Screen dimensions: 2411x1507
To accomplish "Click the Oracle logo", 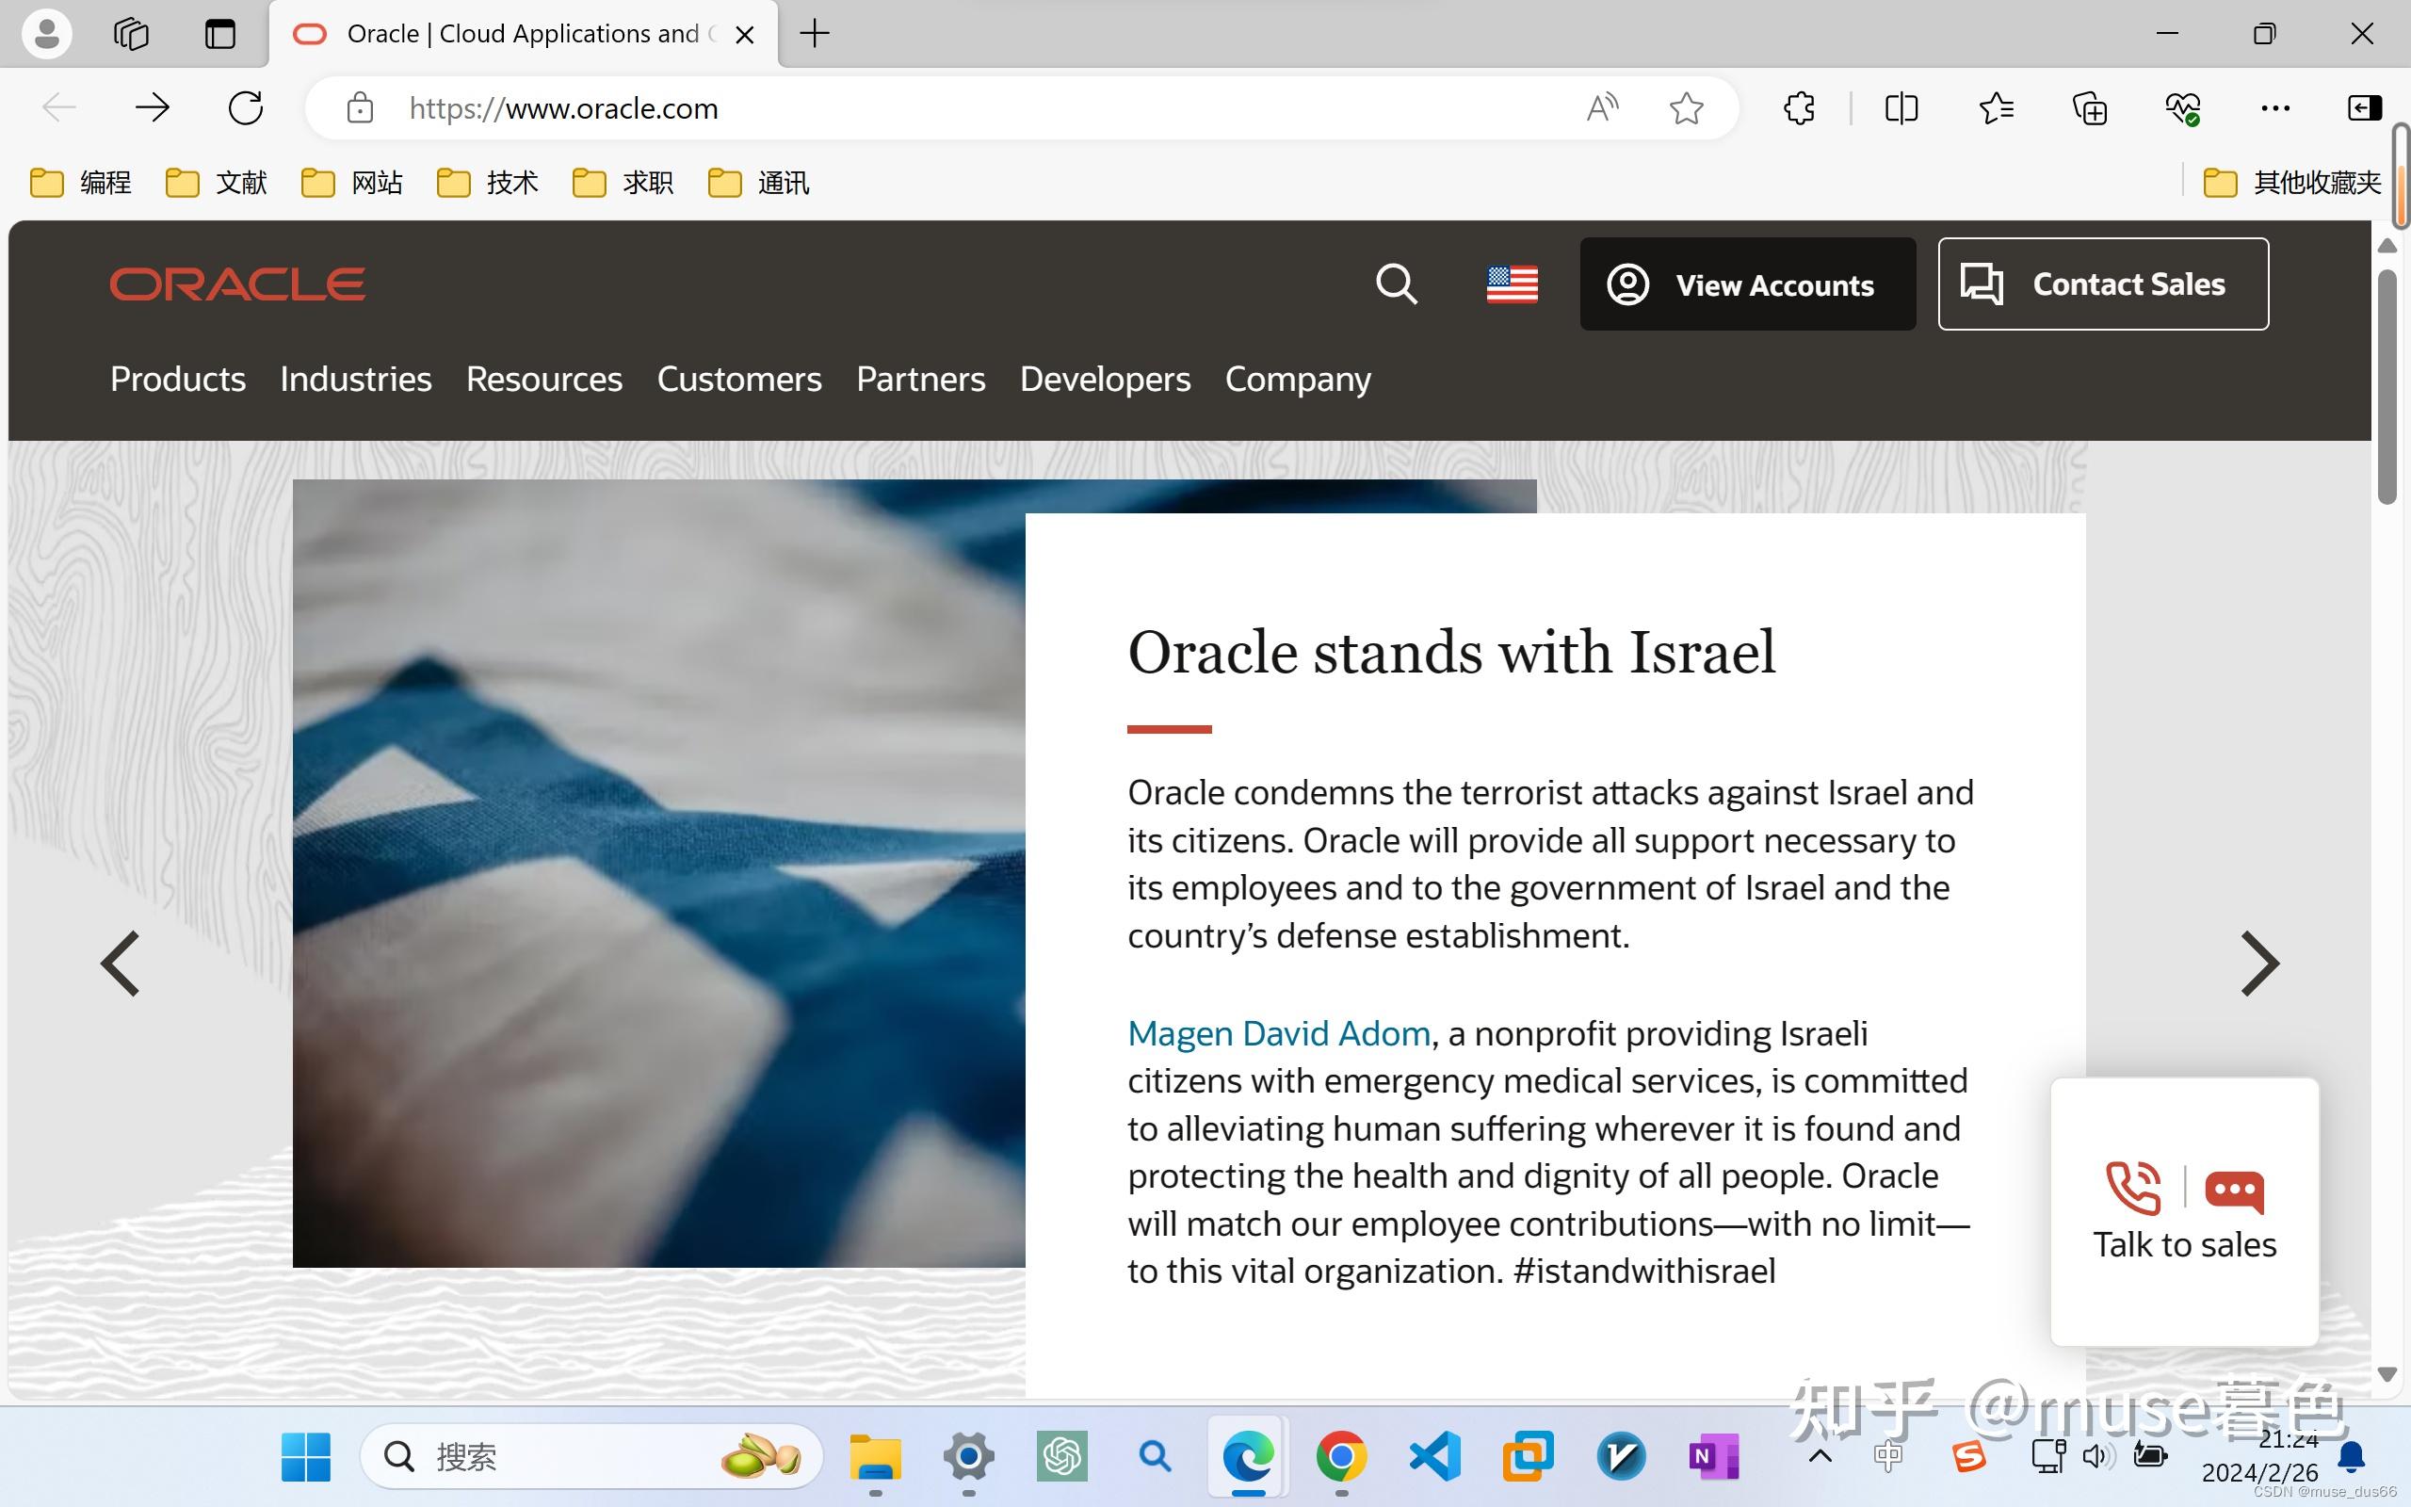I will [237, 284].
